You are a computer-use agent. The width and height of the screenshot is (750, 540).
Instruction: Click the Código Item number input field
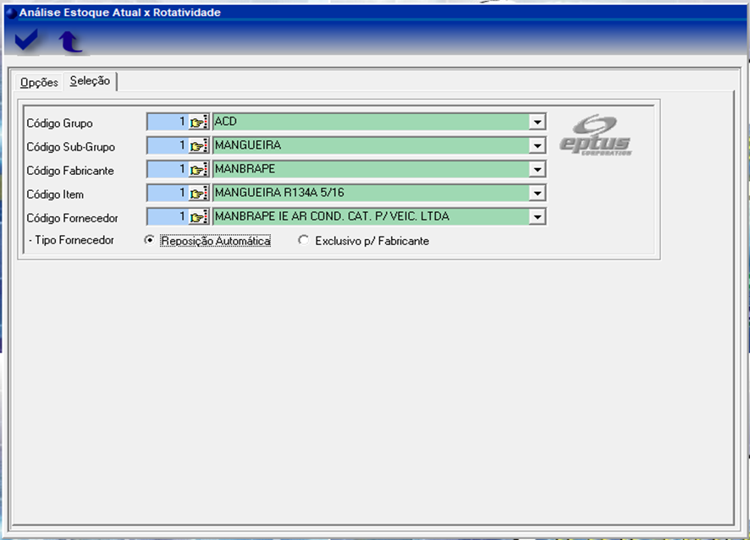coord(167,194)
